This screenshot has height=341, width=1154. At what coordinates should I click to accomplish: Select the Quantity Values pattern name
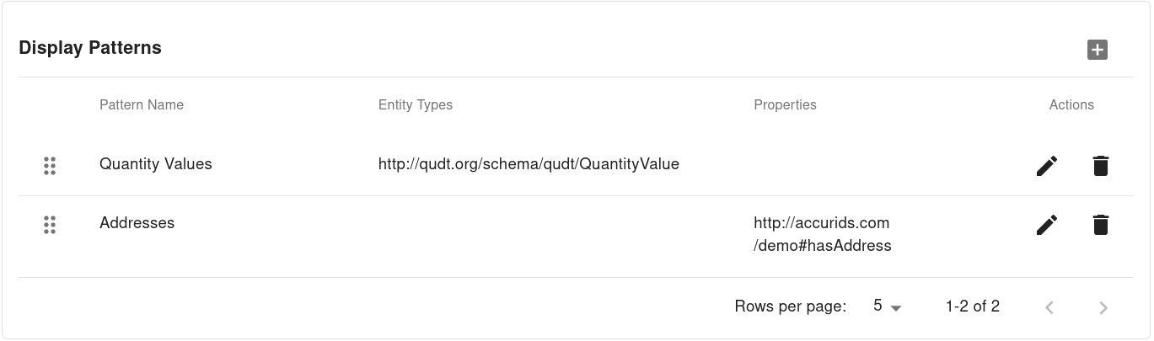[156, 164]
